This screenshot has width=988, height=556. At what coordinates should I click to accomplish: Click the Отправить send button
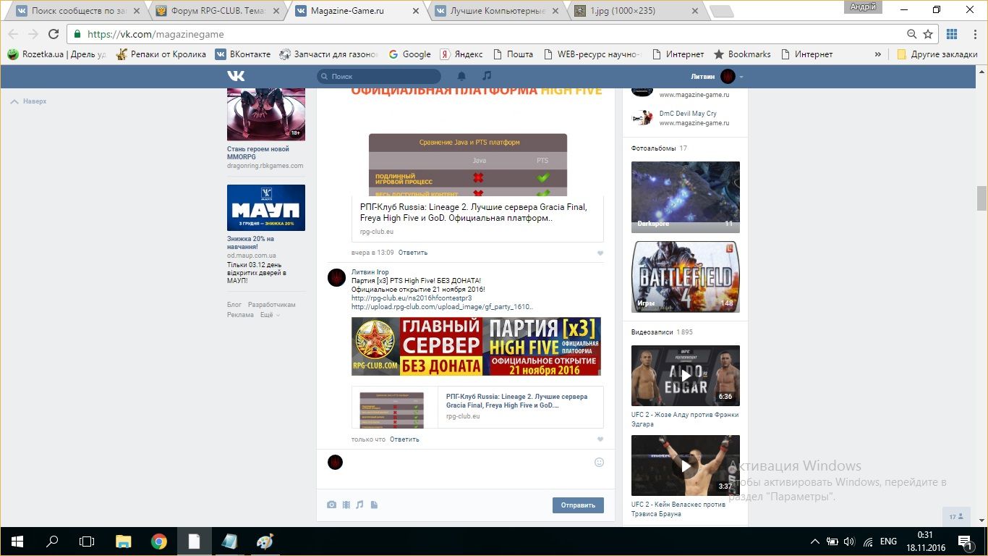coord(578,505)
